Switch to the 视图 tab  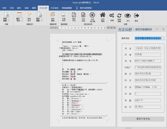pyautogui.click(x=34, y=8)
